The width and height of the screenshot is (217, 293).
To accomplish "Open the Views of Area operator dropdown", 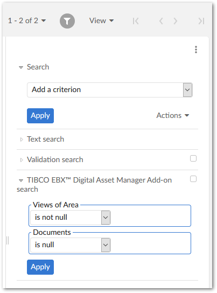I will [70, 218].
